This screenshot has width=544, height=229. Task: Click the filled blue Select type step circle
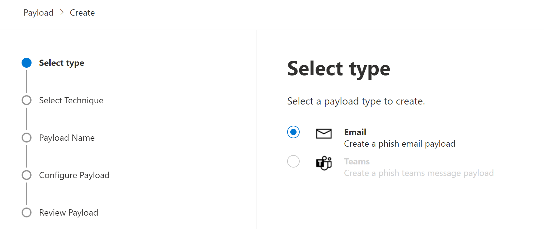tap(27, 63)
